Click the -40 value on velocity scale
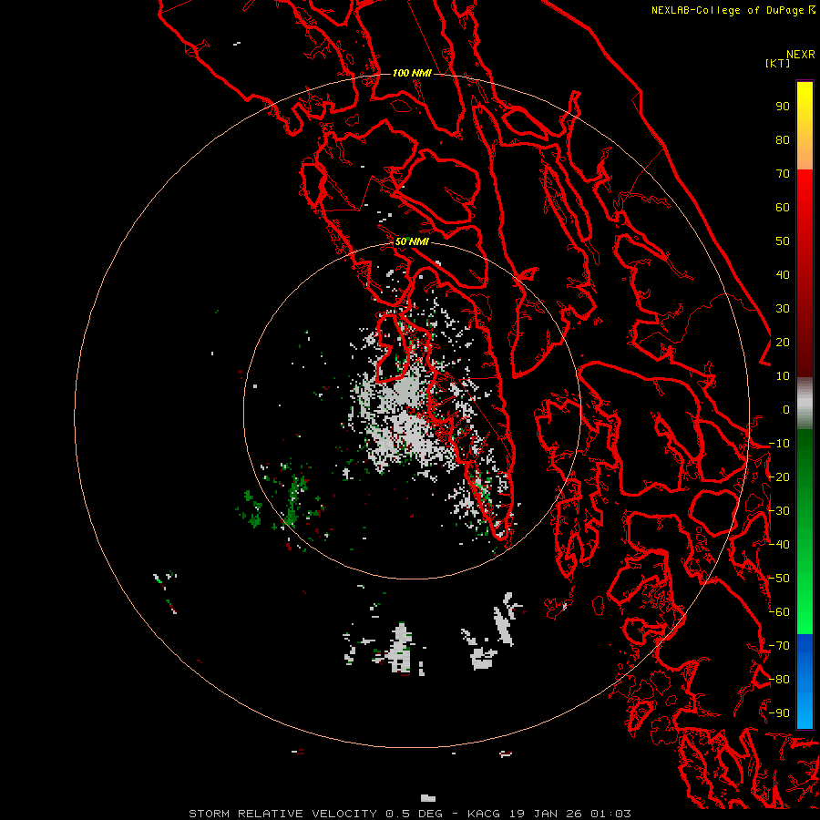The image size is (820, 820). (779, 545)
